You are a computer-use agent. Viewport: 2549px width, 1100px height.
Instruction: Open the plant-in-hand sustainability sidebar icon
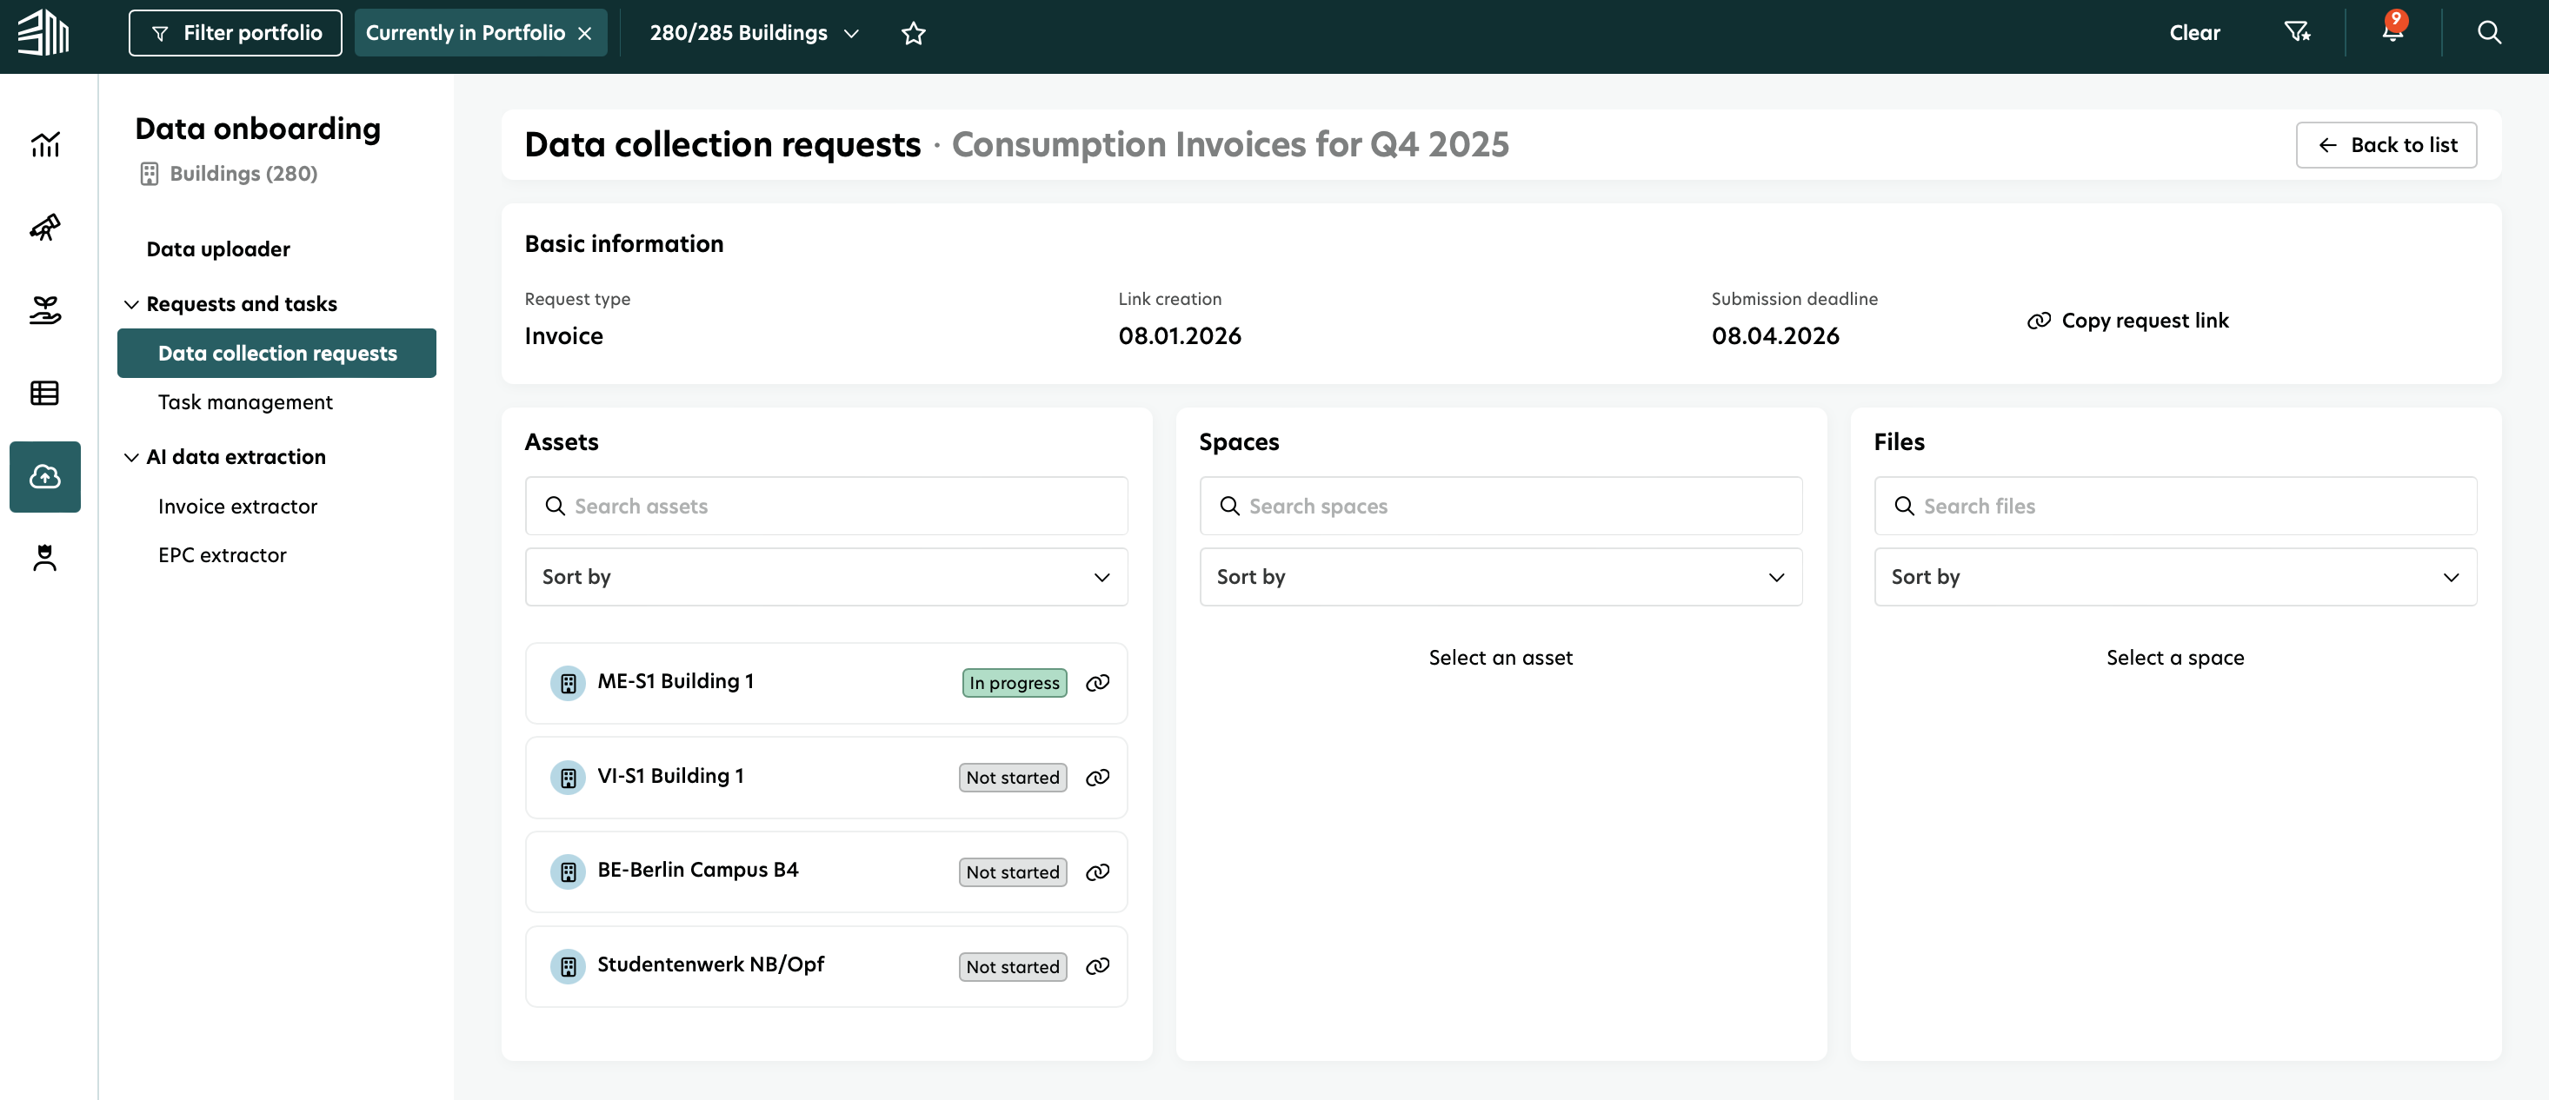(x=44, y=309)
